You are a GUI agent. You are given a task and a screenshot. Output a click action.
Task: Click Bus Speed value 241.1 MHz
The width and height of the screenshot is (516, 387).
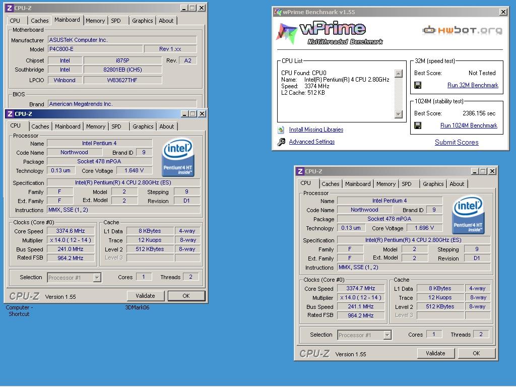(x=361, y=306)
